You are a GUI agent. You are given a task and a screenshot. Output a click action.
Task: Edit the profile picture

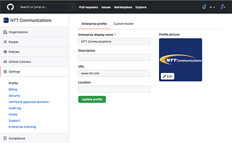[167, 76]
